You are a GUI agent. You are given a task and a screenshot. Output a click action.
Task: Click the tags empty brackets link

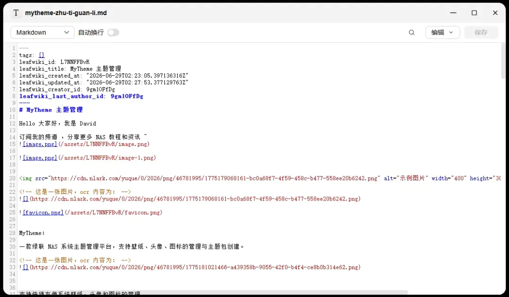click(x=41, y=55)
